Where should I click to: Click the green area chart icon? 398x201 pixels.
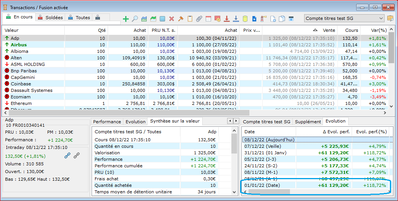click(153, 18)
